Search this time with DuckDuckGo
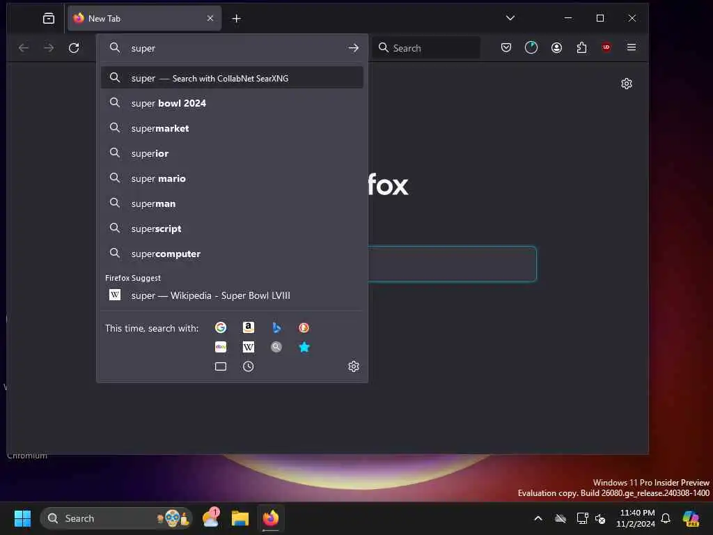This screenshot has width=713, height=535. click(304, 327)
